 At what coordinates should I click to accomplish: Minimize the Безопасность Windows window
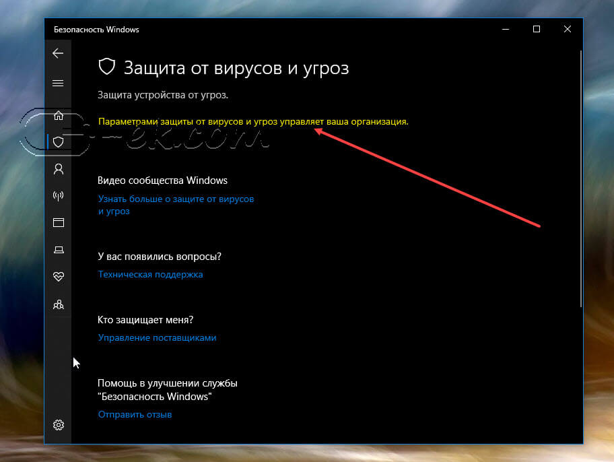coord(506,29)
